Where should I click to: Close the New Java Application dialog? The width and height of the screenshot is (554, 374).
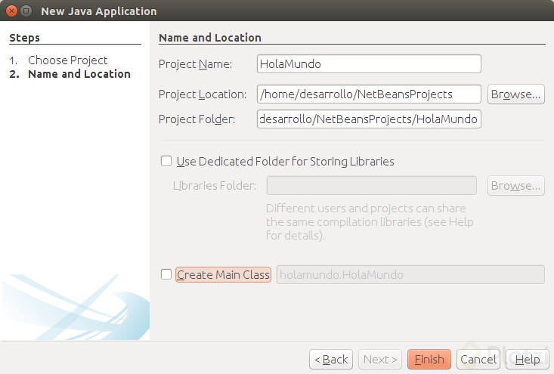click(11, 11)
